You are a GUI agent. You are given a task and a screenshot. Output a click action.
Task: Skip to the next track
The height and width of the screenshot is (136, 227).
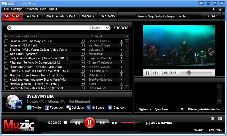pyautogui.click(x=103, y=123)
